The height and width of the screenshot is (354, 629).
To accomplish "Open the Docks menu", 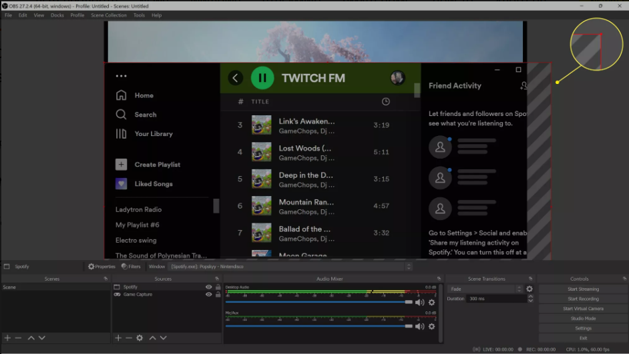I will tap(57, 15).
